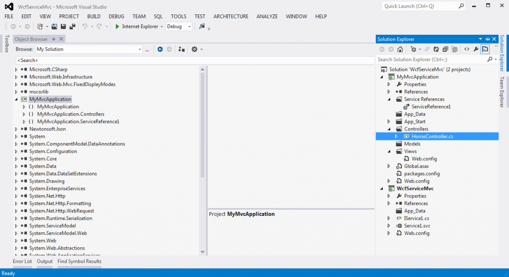509x277 pixels.
Task: Start debugging with the green play icon
Action: tap(117, 27)
